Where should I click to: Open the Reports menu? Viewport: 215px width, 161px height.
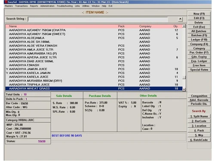[34, 6]
